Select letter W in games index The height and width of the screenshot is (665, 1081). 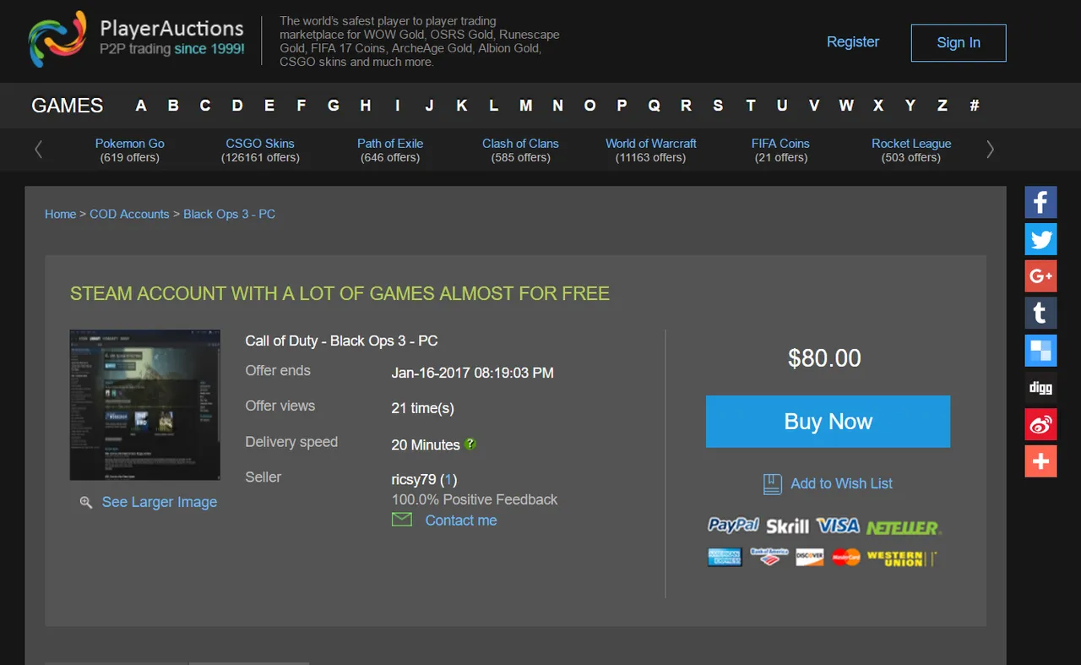click(846, 106)
